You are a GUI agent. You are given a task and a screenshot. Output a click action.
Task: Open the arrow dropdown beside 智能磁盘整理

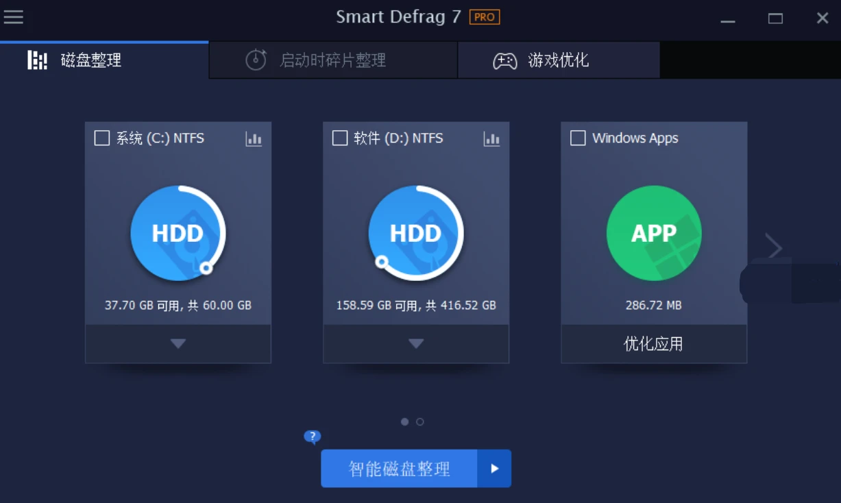(494, 469)
